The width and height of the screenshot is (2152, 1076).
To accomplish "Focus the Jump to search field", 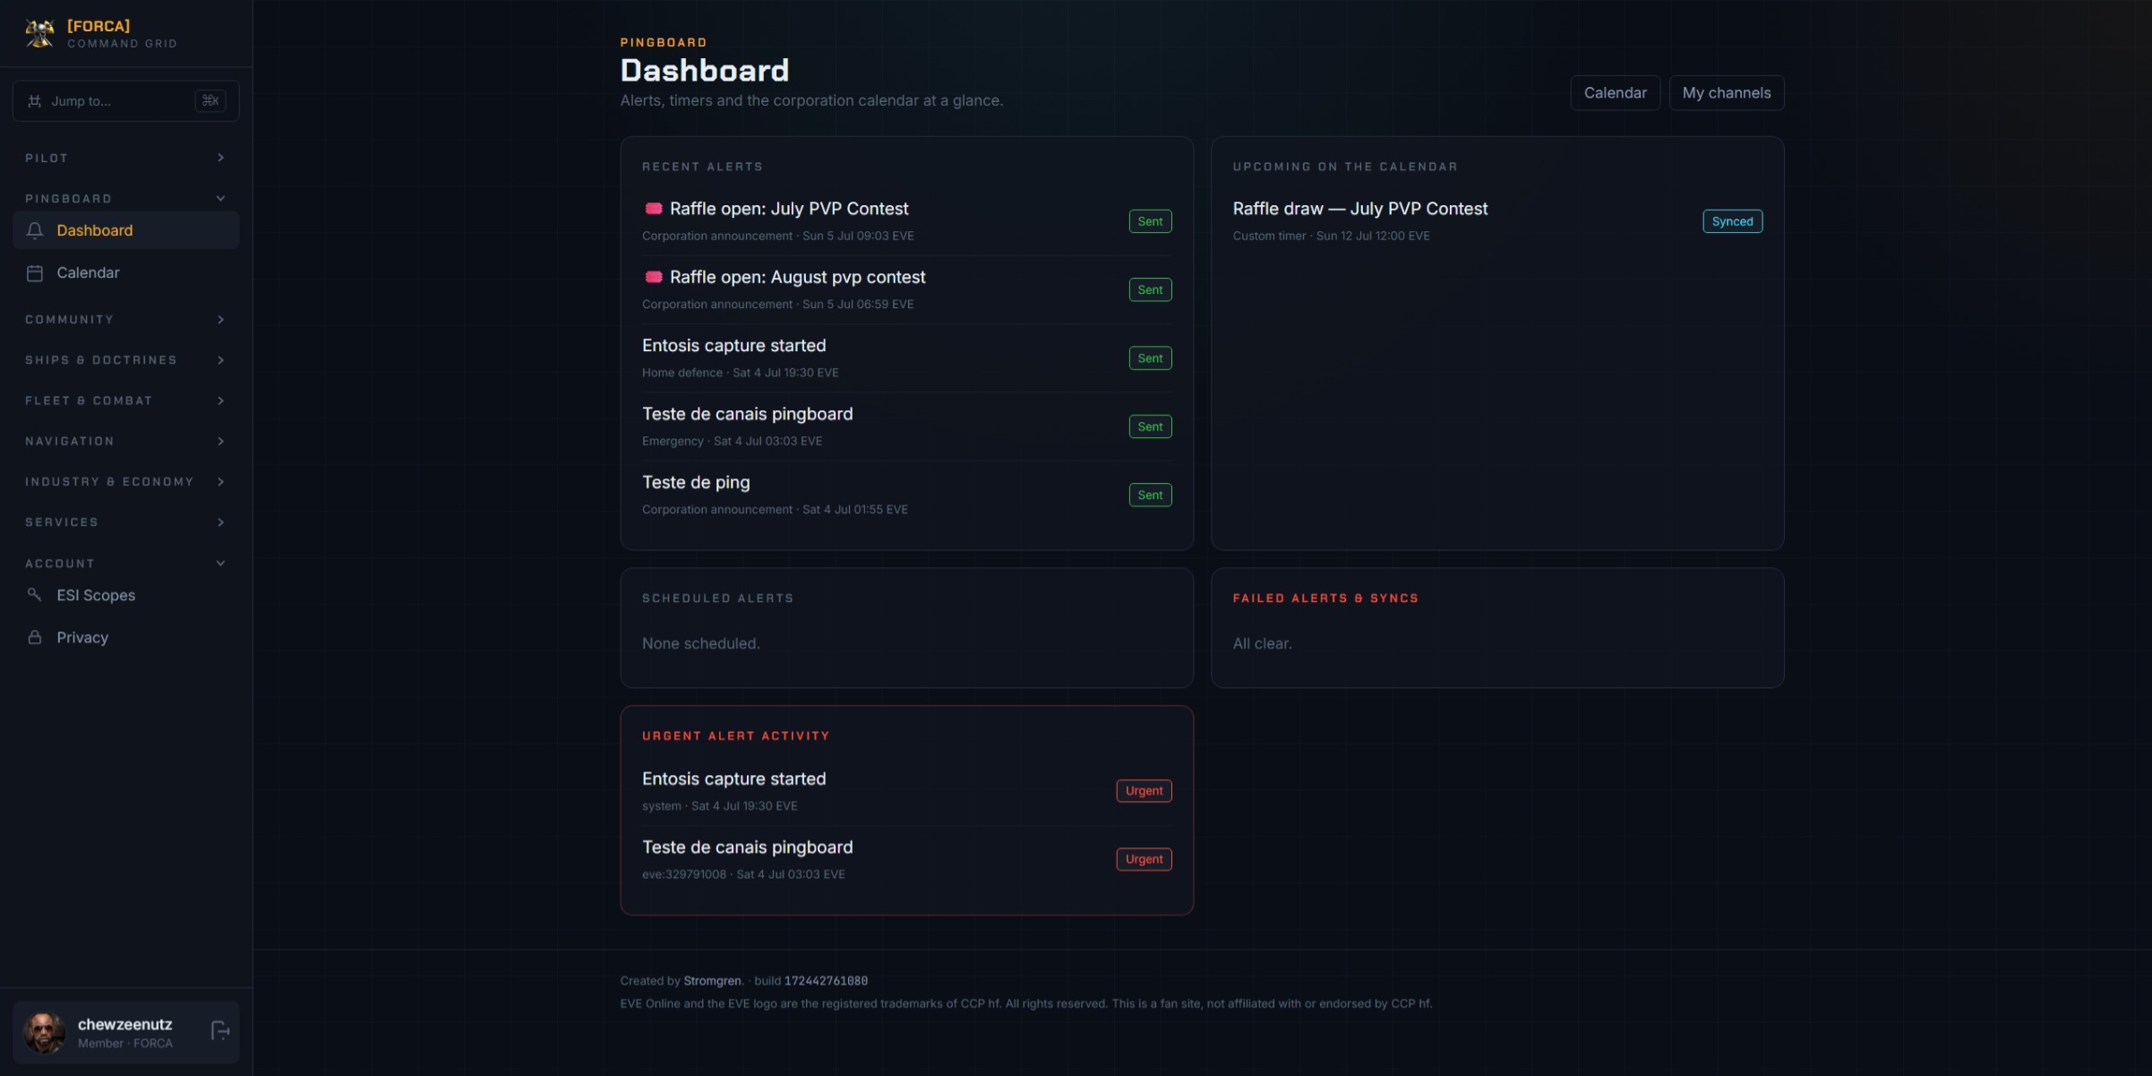I will tap(125, 100).
